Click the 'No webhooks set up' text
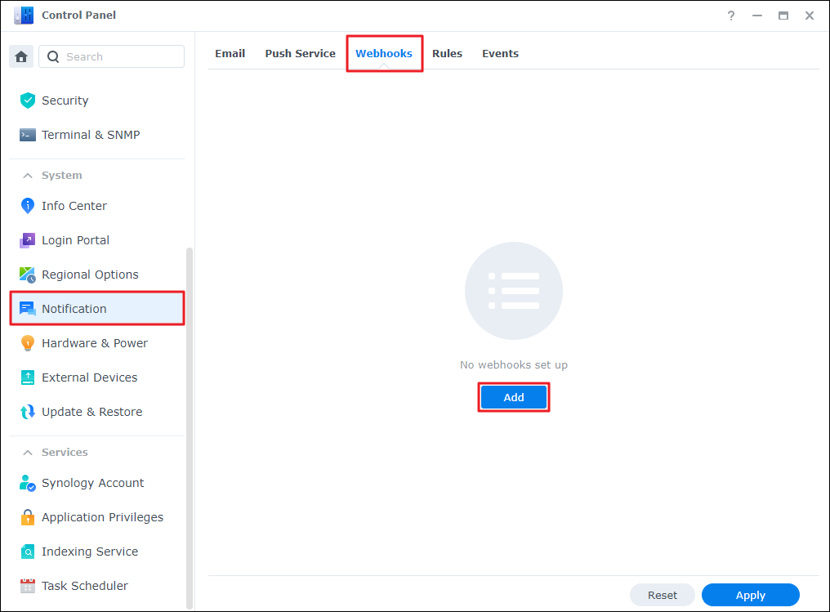Image resolution: width=830 pixels, height=612 pixels. pyautogui.click(x=514, y=364)
